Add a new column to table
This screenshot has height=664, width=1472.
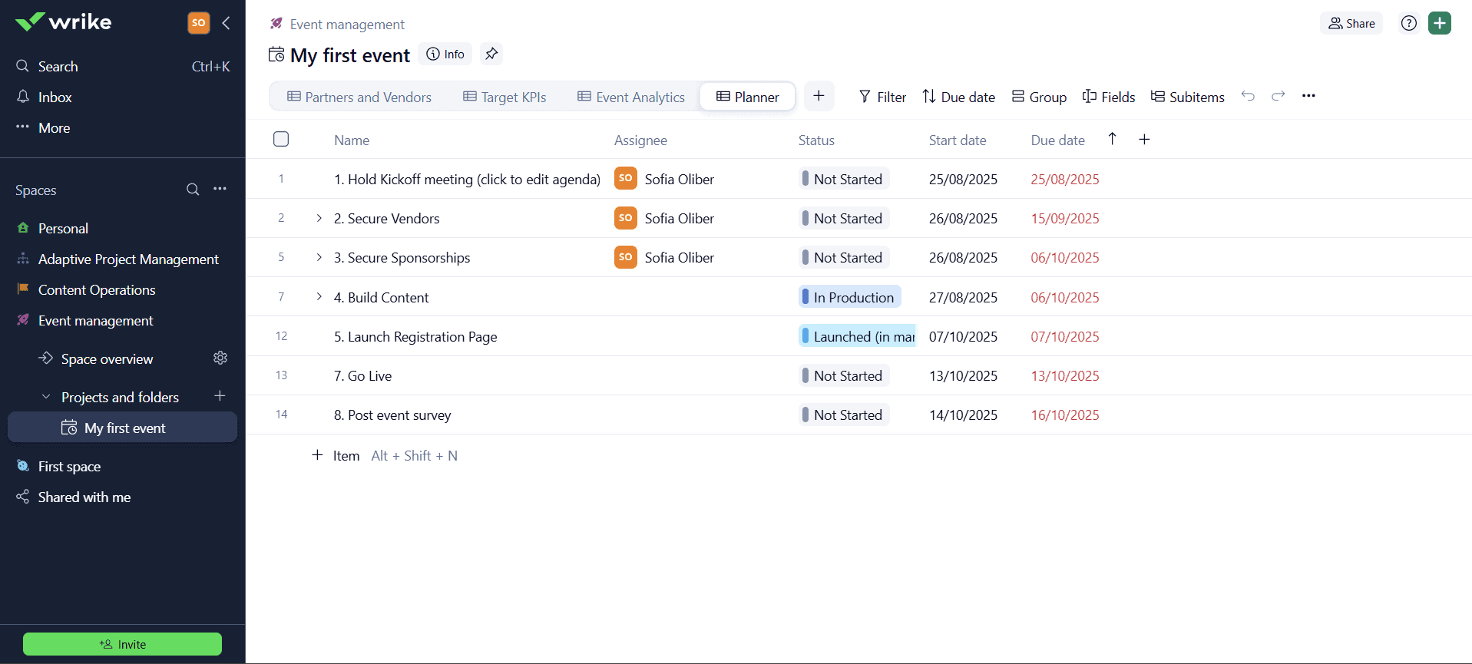pyautogui.click(x=1144, y=140)
